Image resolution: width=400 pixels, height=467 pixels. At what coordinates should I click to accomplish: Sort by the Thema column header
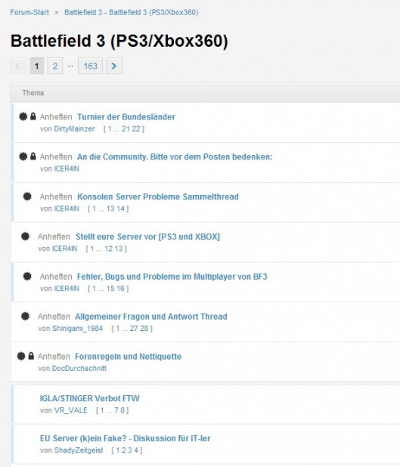[33, 93]
